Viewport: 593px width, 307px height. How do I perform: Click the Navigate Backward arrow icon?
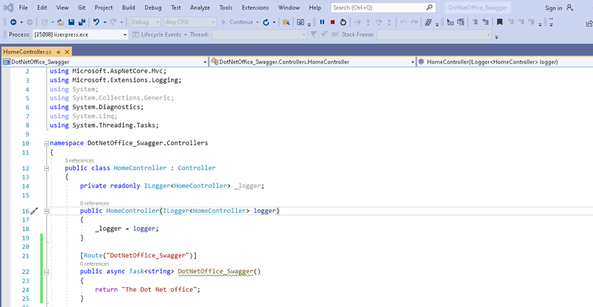13,22
